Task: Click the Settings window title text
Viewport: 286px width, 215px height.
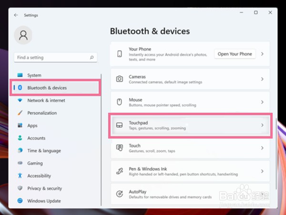Action: [31, 15]
